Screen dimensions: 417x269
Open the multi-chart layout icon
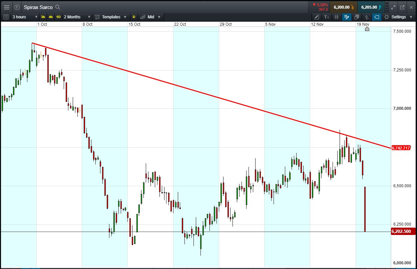[357, 17]
